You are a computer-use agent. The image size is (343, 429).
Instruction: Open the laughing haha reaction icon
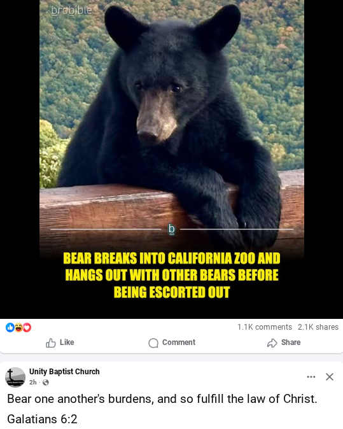(18, 327)
